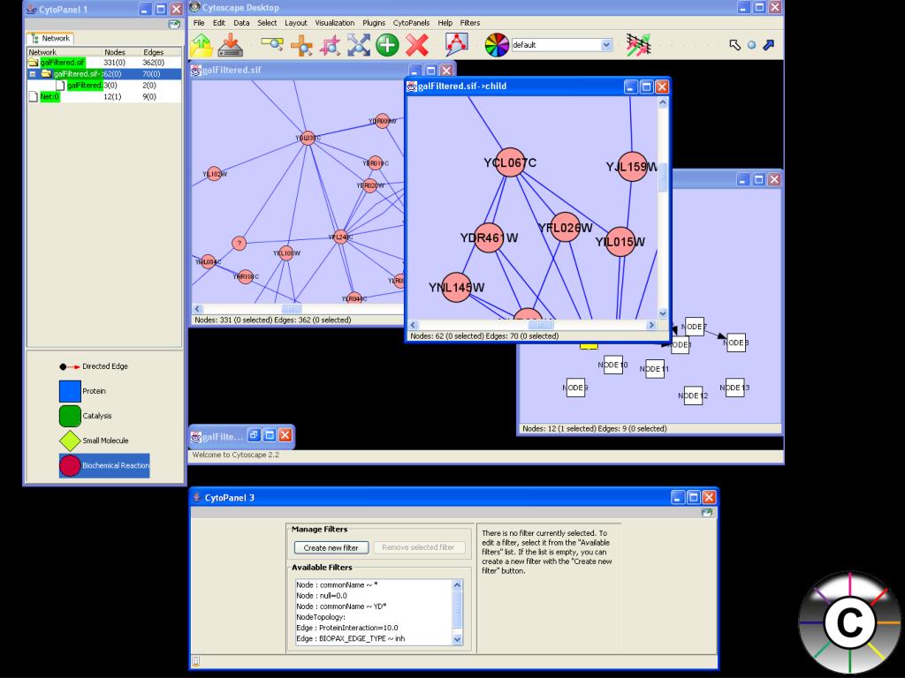The image size is (905, 678).
Task: Open the Layout menu
Action: [x=295, y=23]
